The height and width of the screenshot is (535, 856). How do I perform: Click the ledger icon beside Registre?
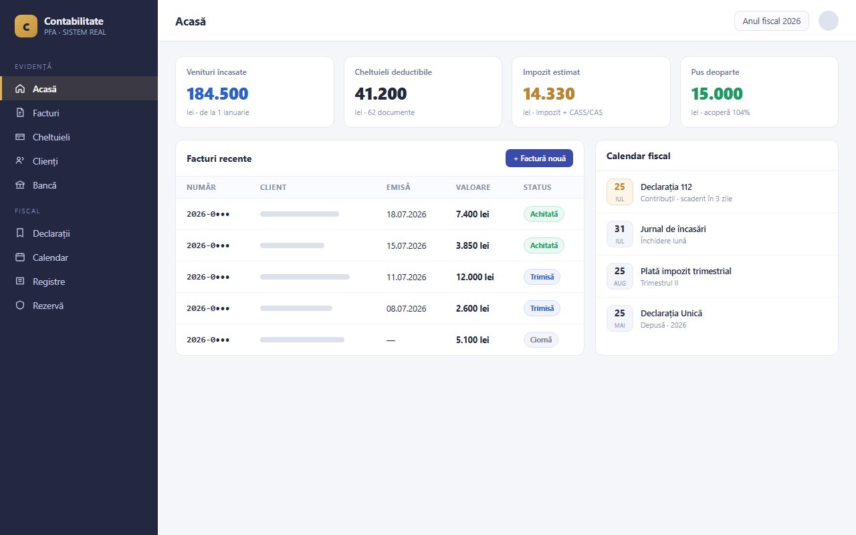tap(20, 281)
